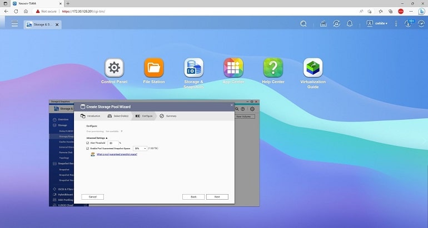The image size is (428, 228).
Task: Open QTS search magnifier in top bar
Action: point(303,24)
